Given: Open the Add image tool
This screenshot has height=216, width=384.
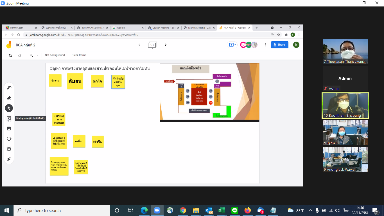Looking at the screenshot, I should coord(9,129).
